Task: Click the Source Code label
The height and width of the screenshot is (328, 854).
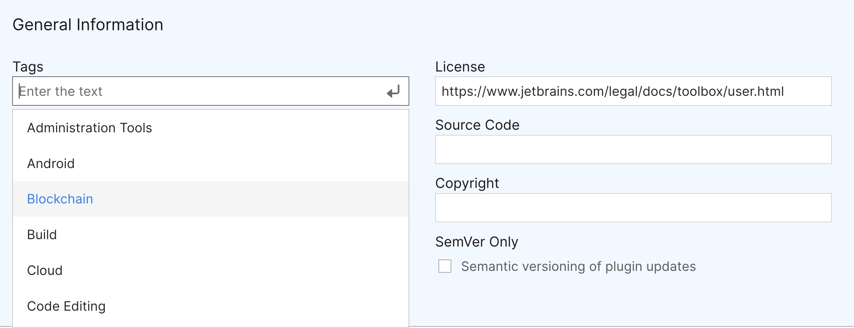Action: (x=477, y=125)
